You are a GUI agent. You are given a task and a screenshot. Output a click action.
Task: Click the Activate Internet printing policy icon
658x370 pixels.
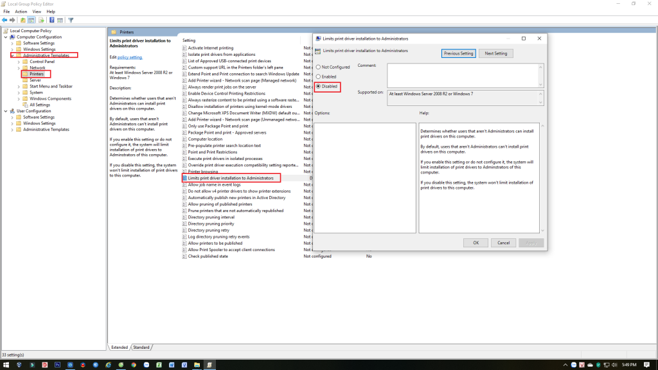click(184, 48)
